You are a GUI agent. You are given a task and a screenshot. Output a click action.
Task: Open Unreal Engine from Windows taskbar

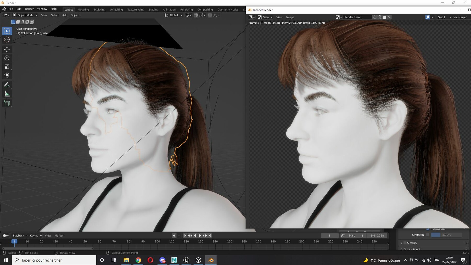[x=186, y=260]
